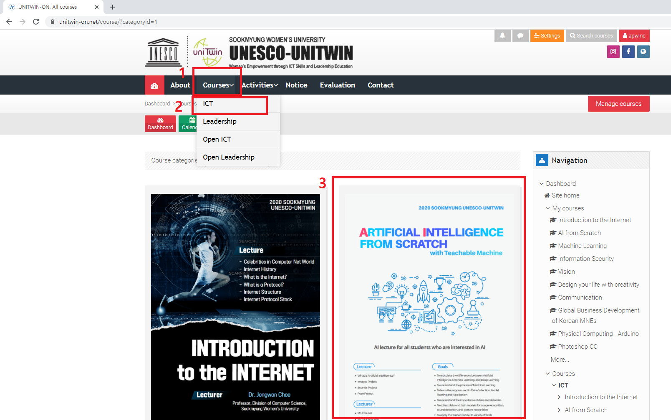Expand Introduction to the Internet under ICT
Screen dimensions: 671x420
click(559, 397)
